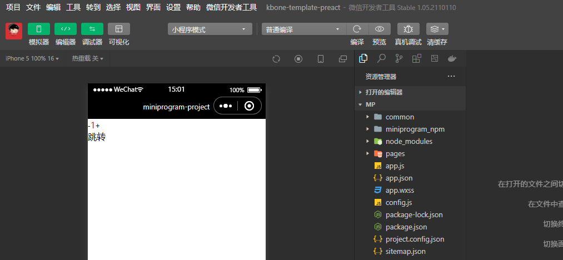The image size is (563, 260).
Task: Click the simulator refresh icon
Action: [276, 59]
